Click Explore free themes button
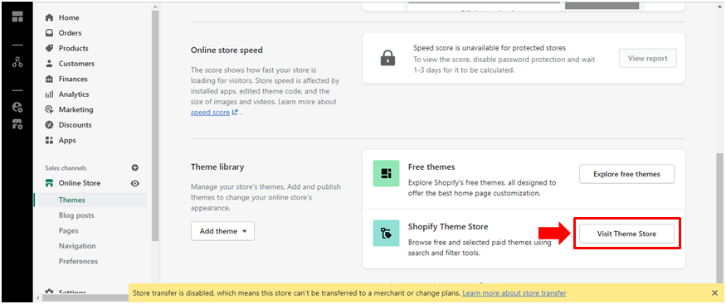 pos(626,174)
